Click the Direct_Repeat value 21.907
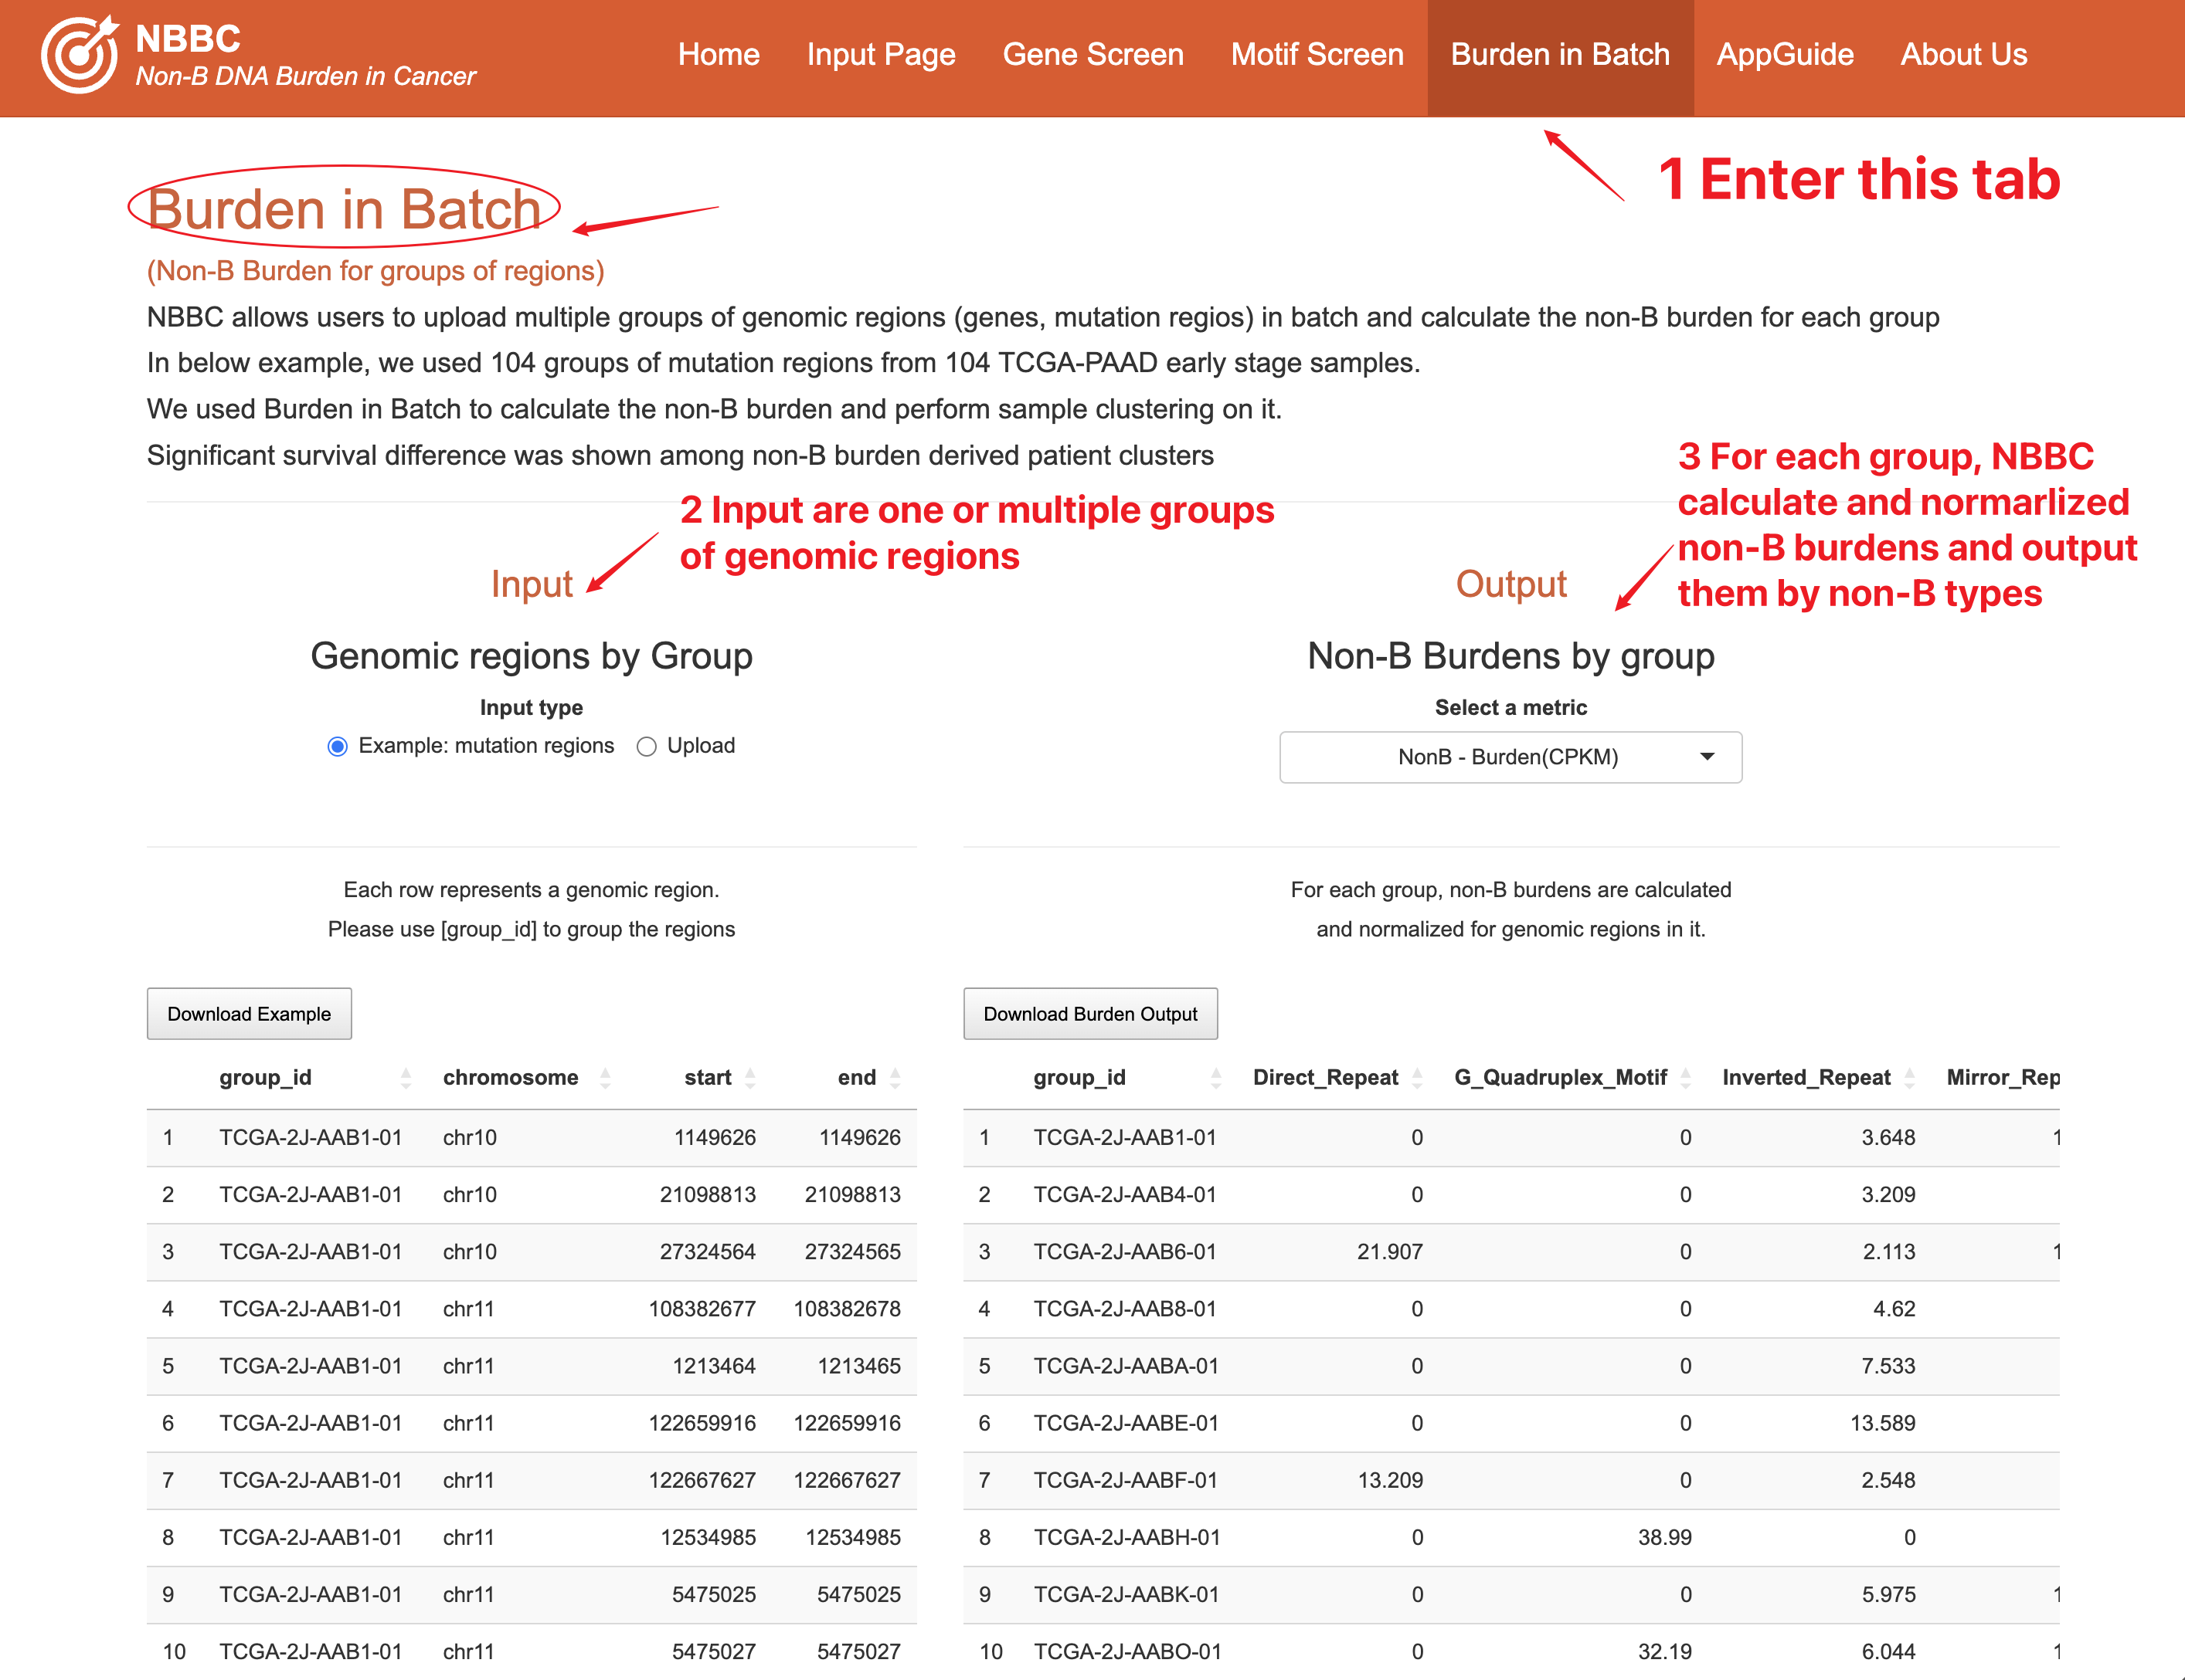The image size is (2185, 1680). (1390, 1252)
